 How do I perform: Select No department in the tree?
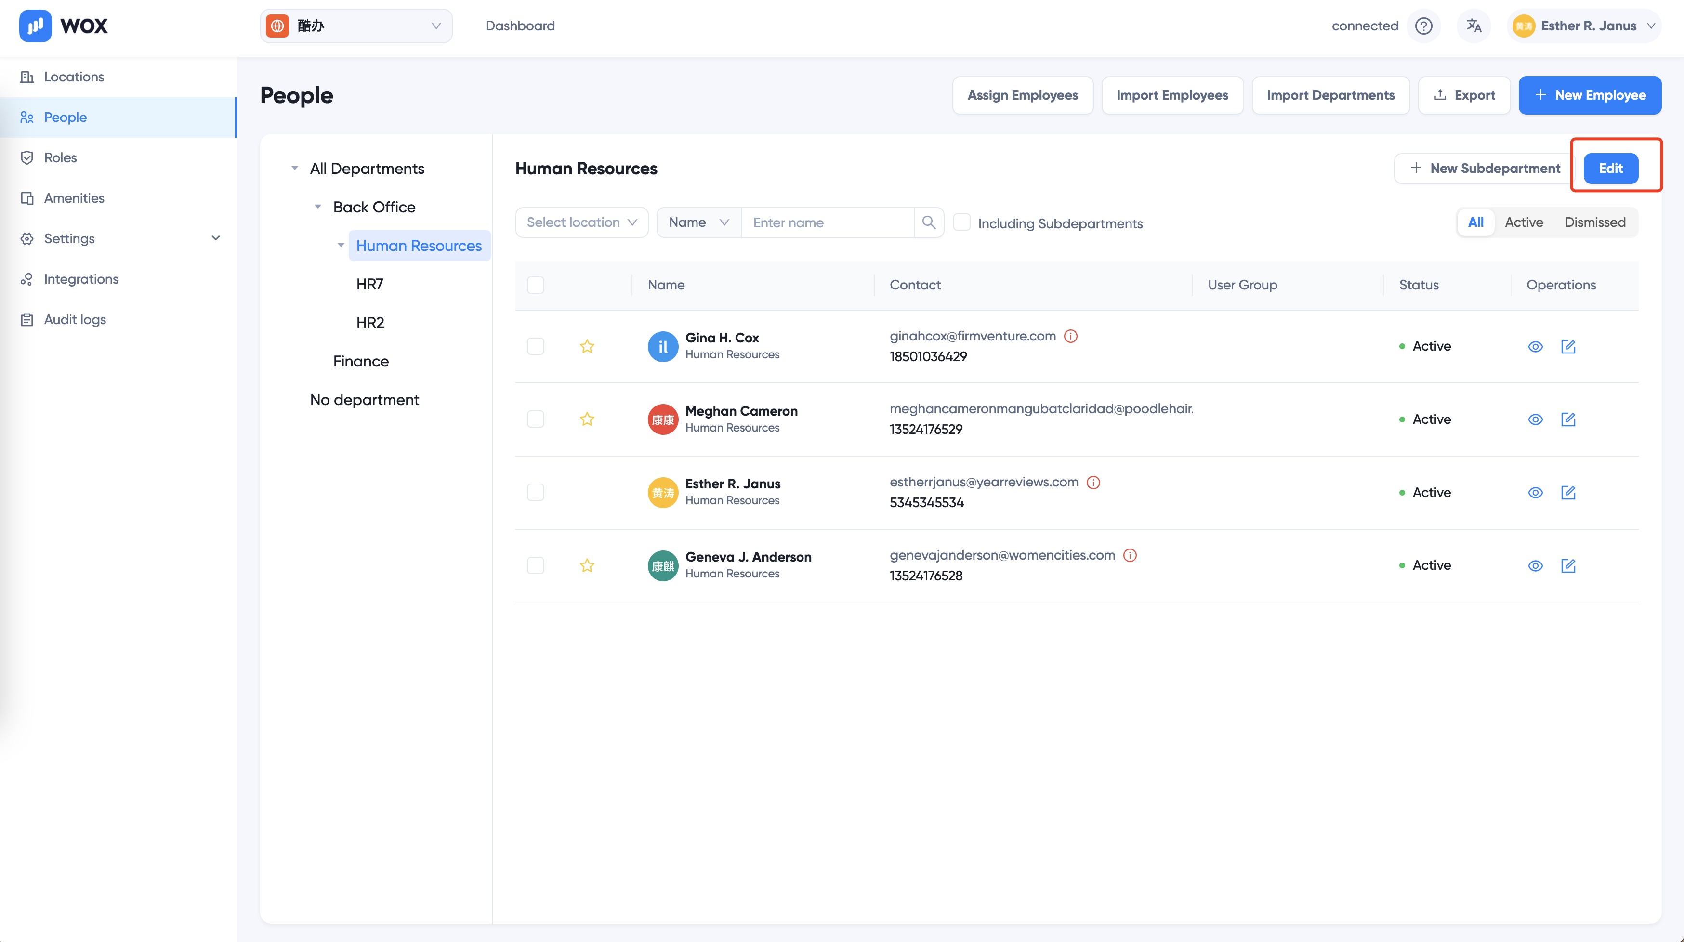pos(365,399)
